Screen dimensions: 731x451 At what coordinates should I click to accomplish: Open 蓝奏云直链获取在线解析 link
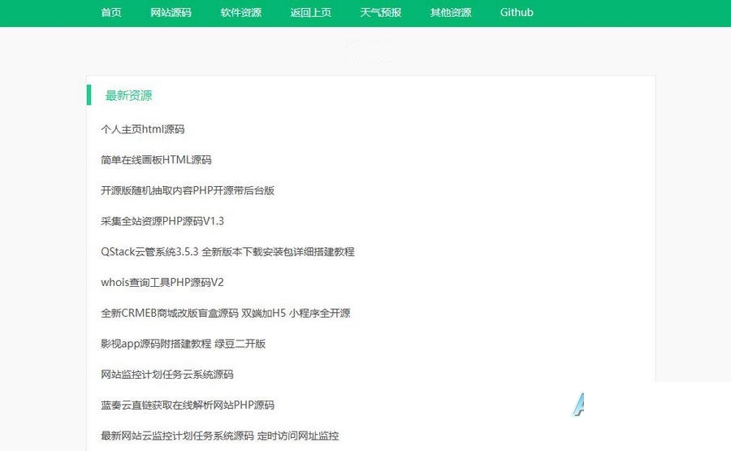click(x=188, y=405)
